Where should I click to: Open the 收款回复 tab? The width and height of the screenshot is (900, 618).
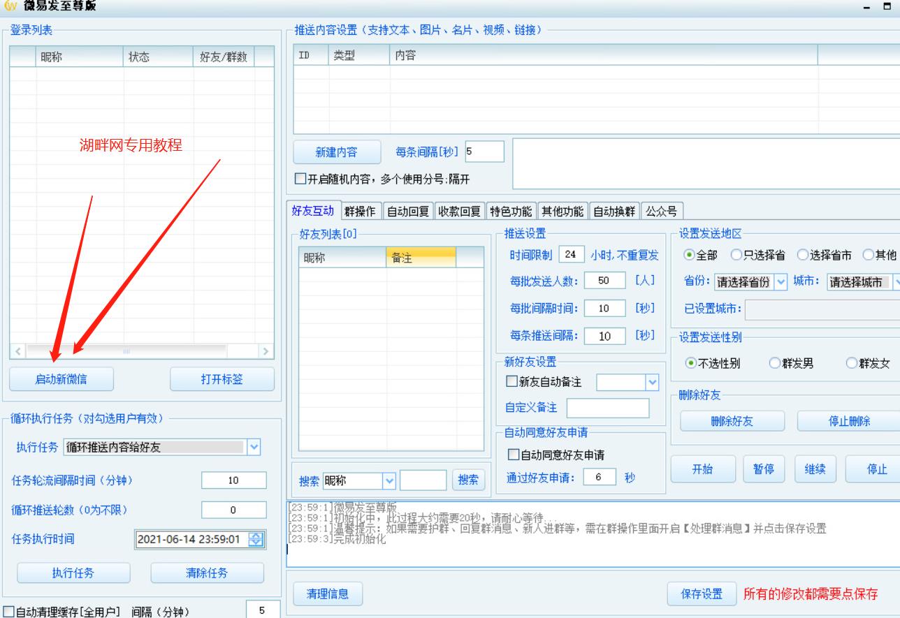[460, 212]
